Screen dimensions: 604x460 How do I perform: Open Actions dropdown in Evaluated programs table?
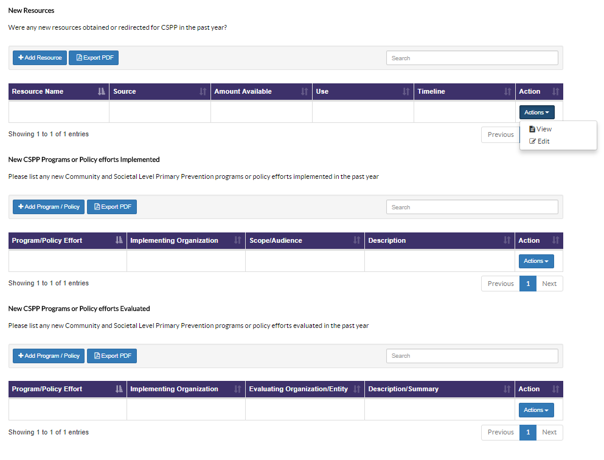[536, 410]
